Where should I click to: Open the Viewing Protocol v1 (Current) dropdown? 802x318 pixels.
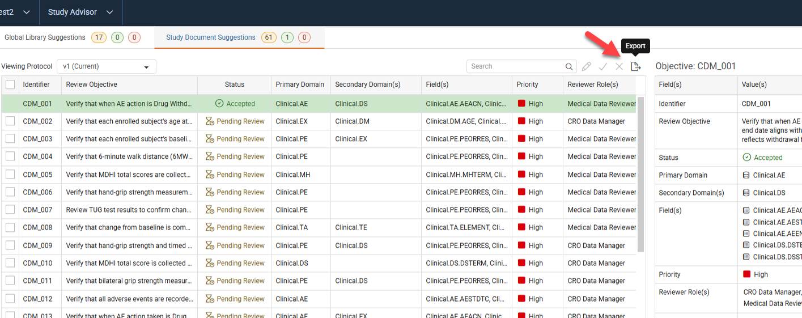107,66
